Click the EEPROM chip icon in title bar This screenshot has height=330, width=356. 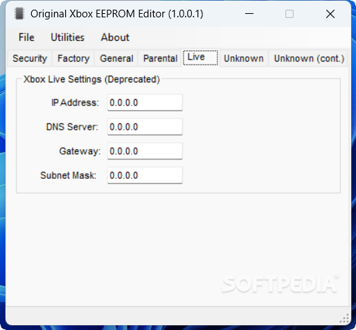[19, 14]
